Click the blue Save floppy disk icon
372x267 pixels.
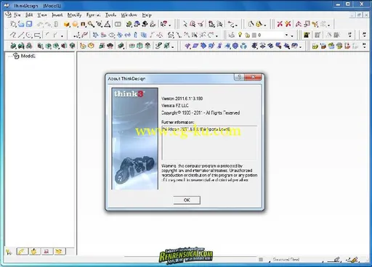pyautogui.click(x=29, y=24)
